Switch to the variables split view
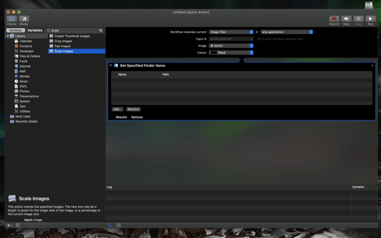The image size is (381, 238). 119,225
